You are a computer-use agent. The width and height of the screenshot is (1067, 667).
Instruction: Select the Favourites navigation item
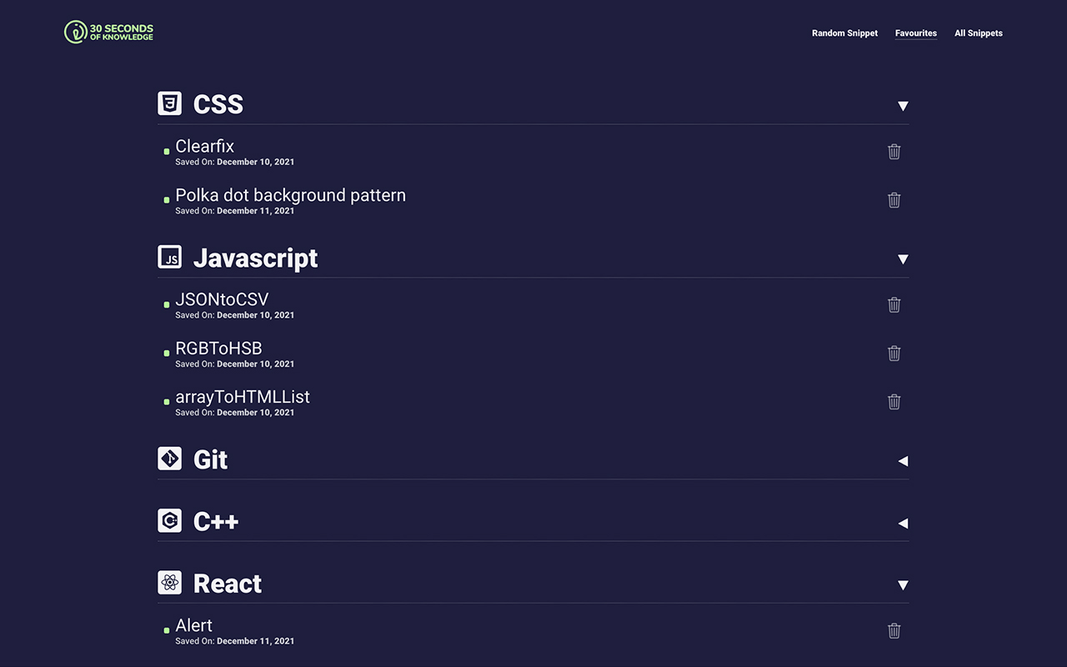click(915, 33)
